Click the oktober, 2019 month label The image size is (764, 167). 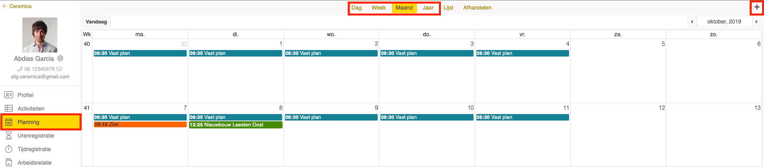pos(724,22)
